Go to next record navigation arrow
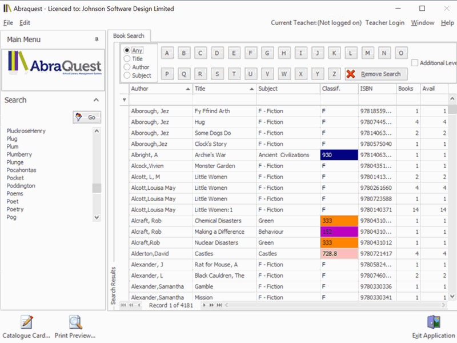457x343 pixels. coord(205,305)
